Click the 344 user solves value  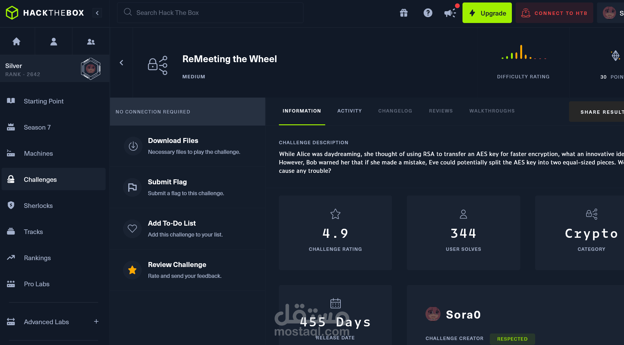pyautogui.click(x=463, y=233)
